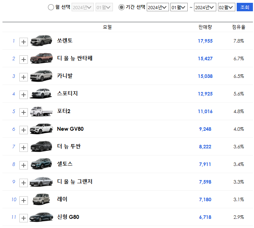Image resolution: width=254 pixels, height=228 pixels.
Task: Open the 신형 G80 model name link
Action: pyautogui.click(x=68, y=217)
